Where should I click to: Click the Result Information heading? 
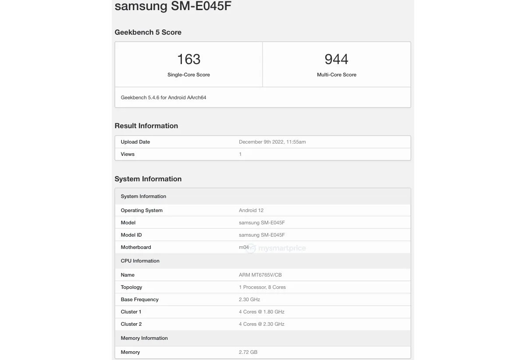(x=146, y=126)
